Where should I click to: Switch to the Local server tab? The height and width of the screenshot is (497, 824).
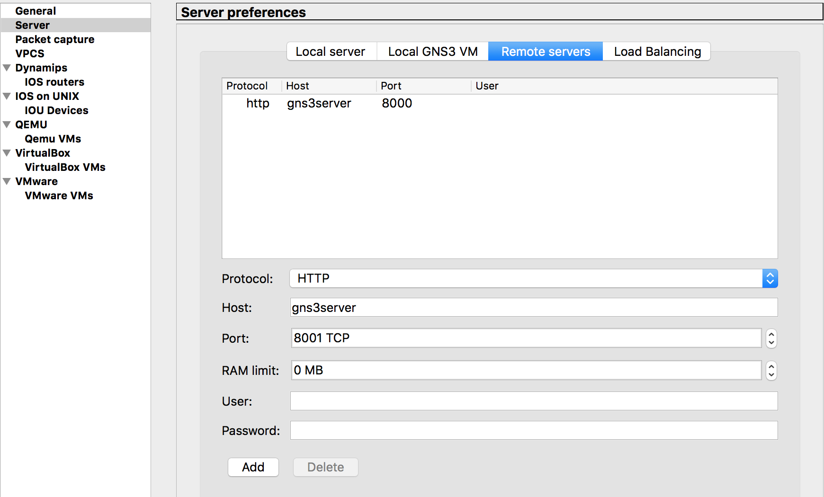tap(331, 51)
